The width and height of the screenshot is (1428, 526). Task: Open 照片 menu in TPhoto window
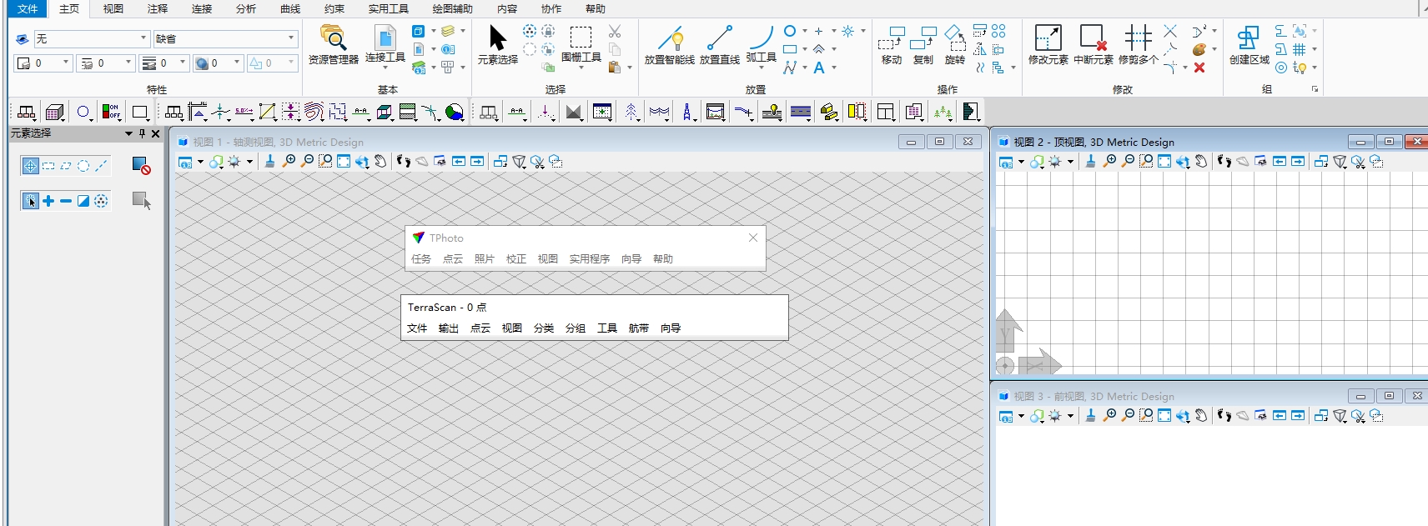(484, 259)
